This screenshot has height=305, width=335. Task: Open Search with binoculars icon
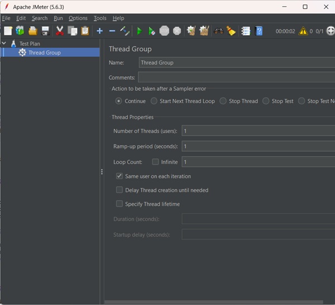click(218, 31)
